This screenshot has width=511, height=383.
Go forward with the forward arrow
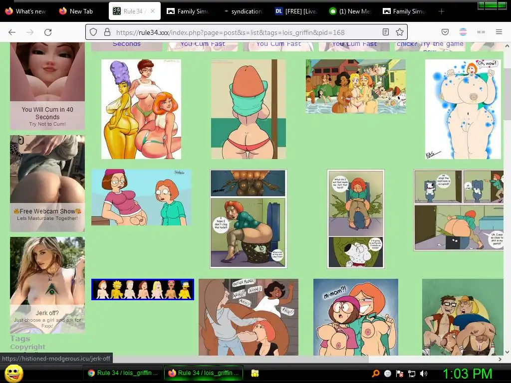click(x=30, y=32)
